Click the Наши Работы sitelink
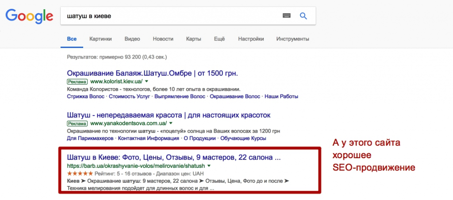 (281, 96)
